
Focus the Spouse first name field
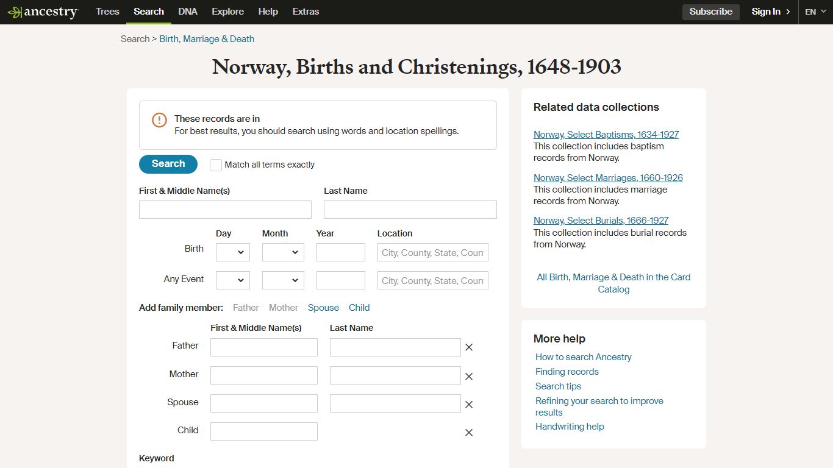[264, 403]
